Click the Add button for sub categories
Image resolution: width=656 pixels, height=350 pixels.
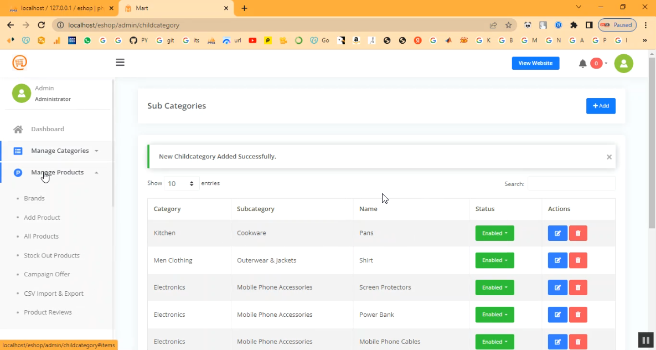tap(601, 106)
